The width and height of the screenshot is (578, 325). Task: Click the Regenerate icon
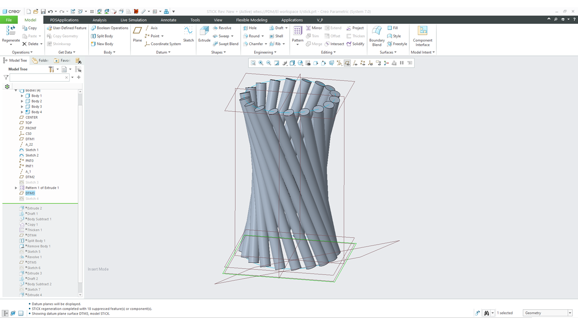[x=11, y=31]
